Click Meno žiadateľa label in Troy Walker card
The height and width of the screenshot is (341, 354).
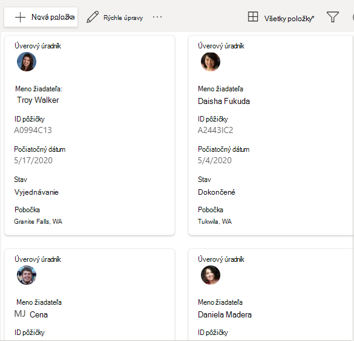39,89
